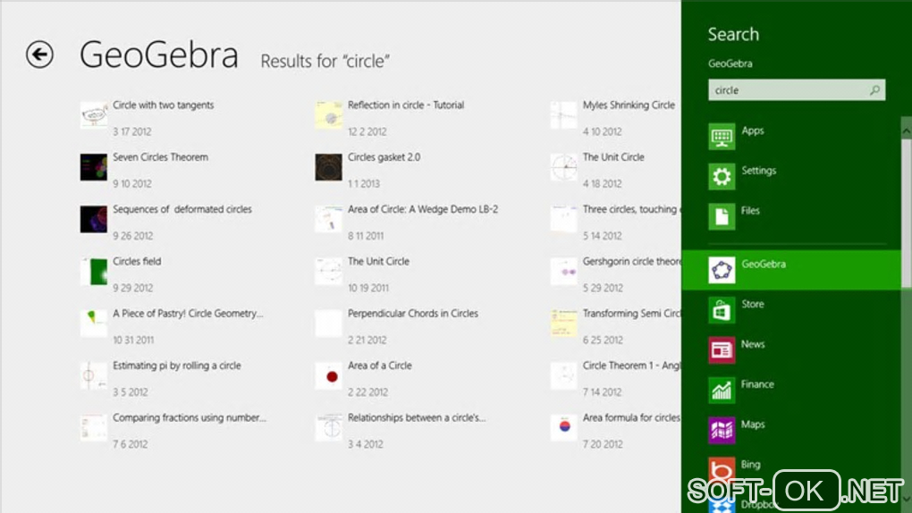
Task: Click the 'Store' label in search pane
Action: click(753, 304)
